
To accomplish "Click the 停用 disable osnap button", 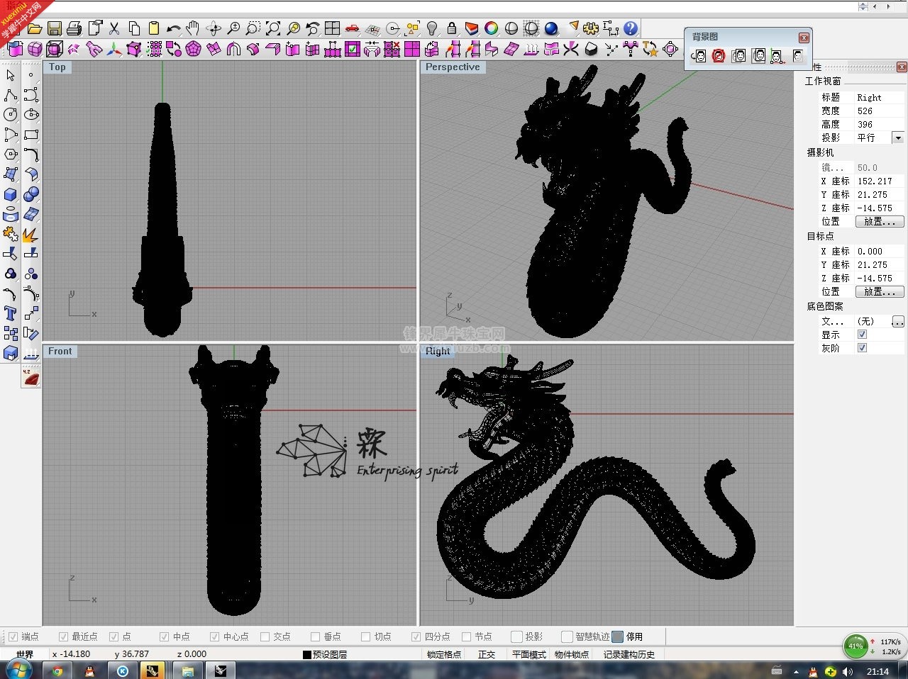I will [628, 636].
